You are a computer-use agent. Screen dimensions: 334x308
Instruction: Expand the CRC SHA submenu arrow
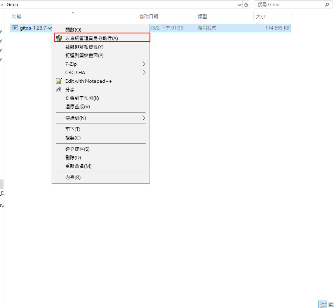point(144,72)
